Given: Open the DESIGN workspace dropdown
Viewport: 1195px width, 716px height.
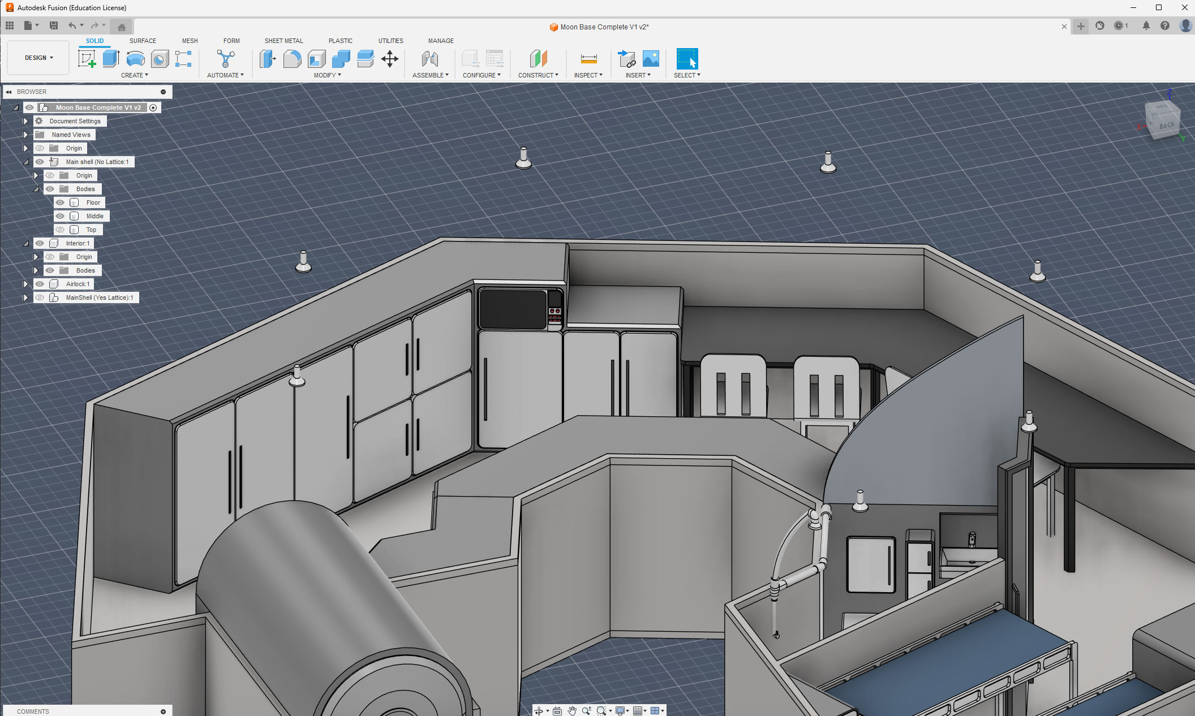Looking at the screenshot, I should coord(38,58).
